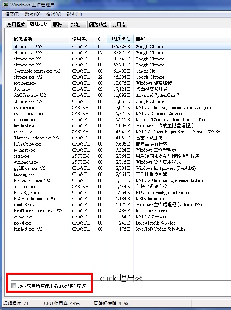Select the ASCTray.exe *32 process
Image resolution: width=231 pixels, height=310 pixels.
coord(121,95)
